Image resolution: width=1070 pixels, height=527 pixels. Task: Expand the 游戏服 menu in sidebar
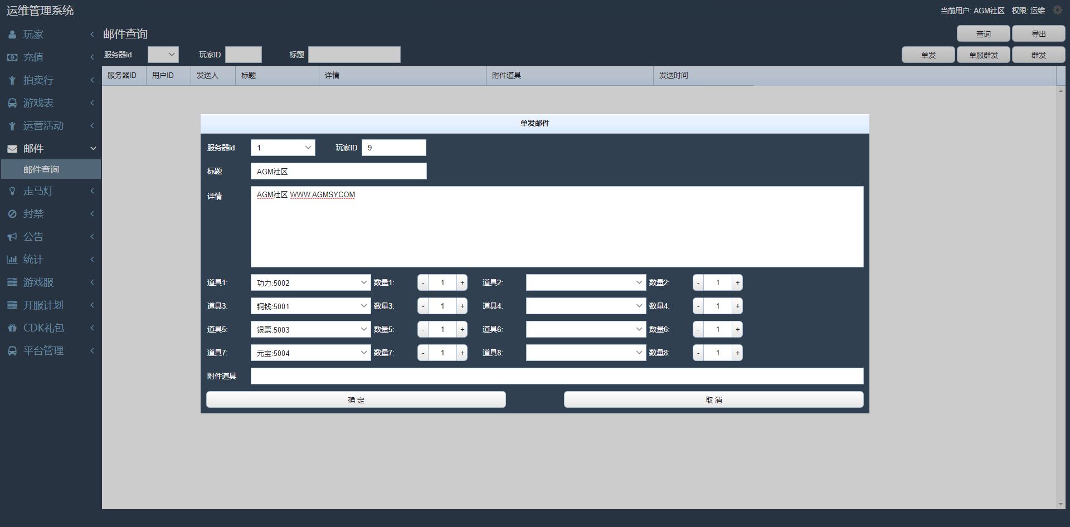50,282
